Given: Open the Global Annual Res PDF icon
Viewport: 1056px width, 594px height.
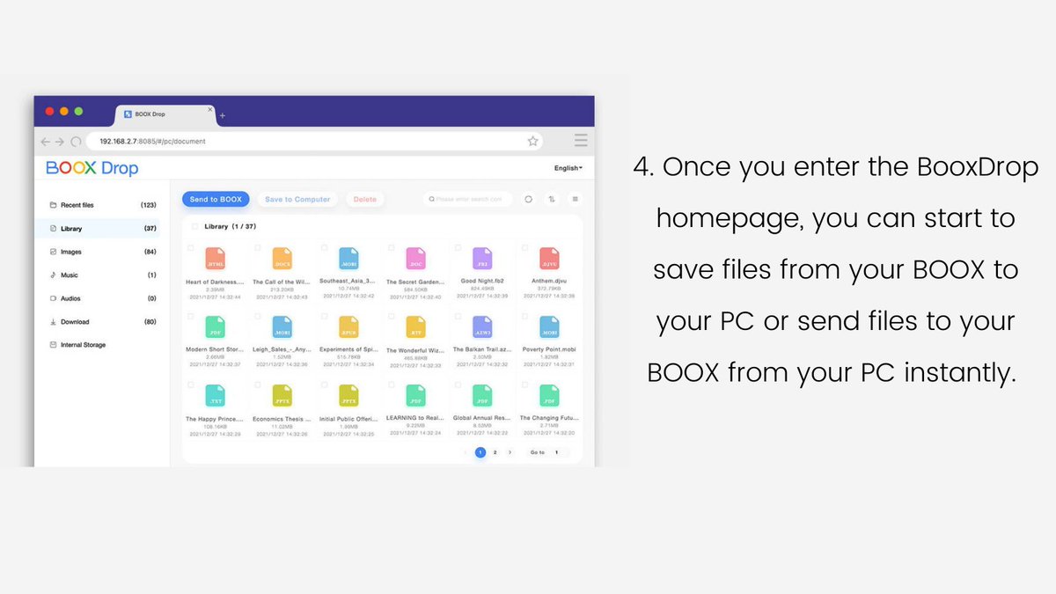Looking at the screenshot, I should (x=482, y=395).
